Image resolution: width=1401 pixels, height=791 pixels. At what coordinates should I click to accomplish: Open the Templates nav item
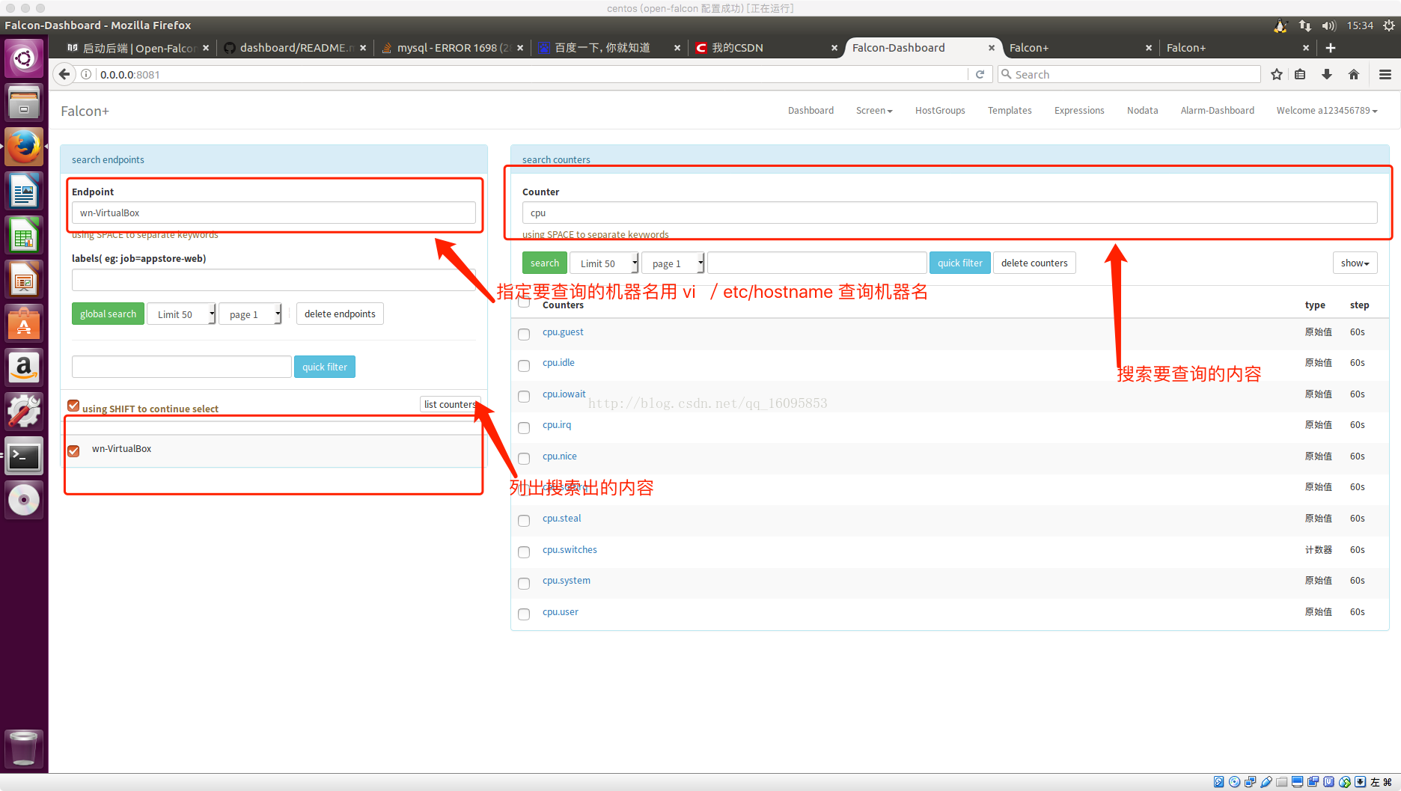pyautogui.click(x=1010, y=110)
